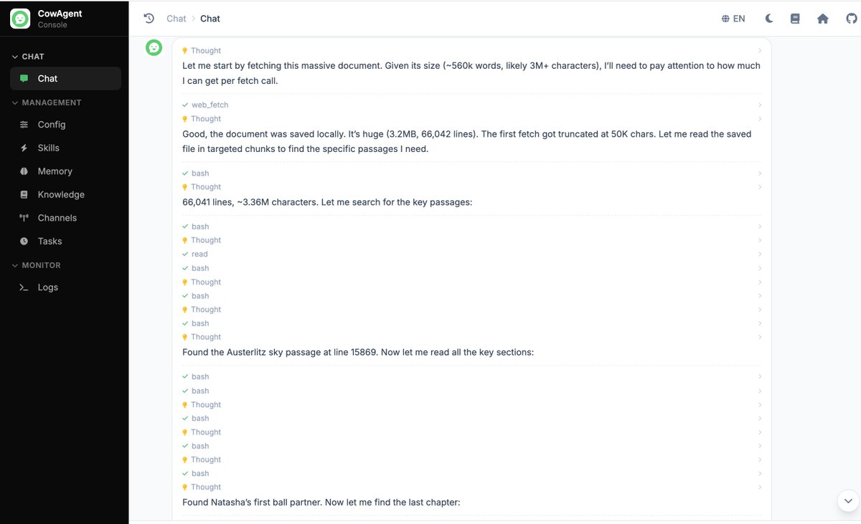Open the Knowledge page
This screenshot has width=861, height=524.
[x=65, y=194]
